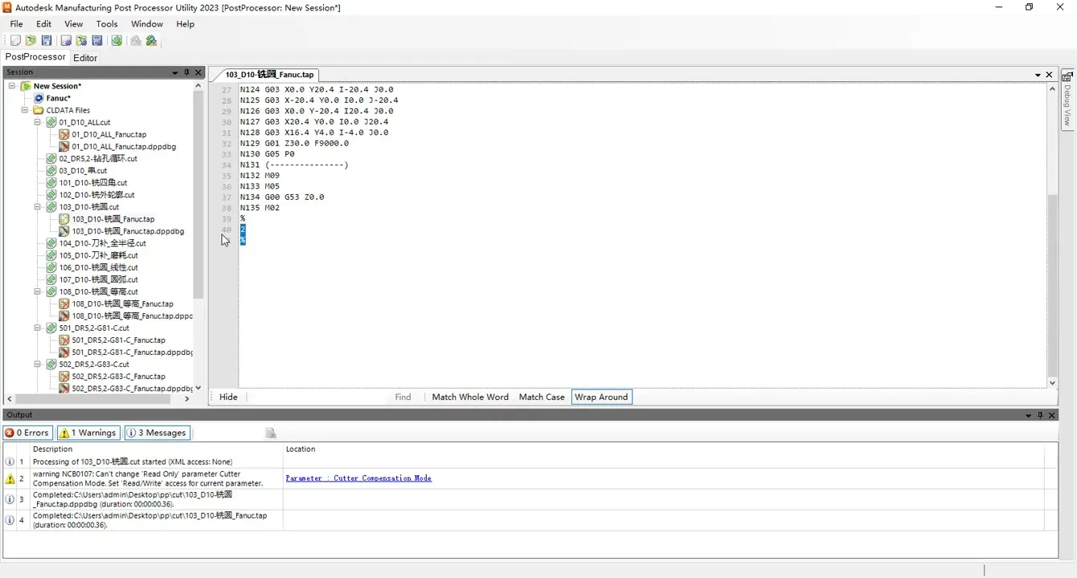Click Hide on the find bar
Viewport: 1077px width, 578px height.
(x=228, y=397)
